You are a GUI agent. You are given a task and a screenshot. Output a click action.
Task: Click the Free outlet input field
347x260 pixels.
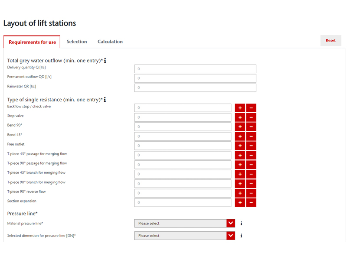click(x=183, y=146)
